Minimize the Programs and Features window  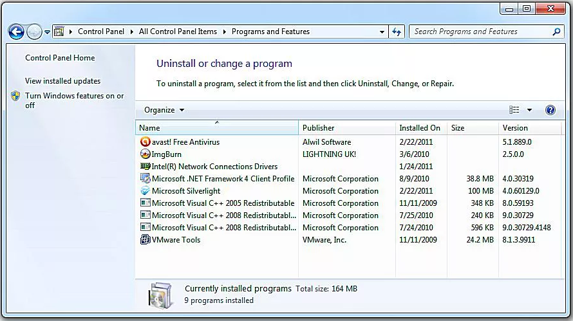click(x=509, y=8)
